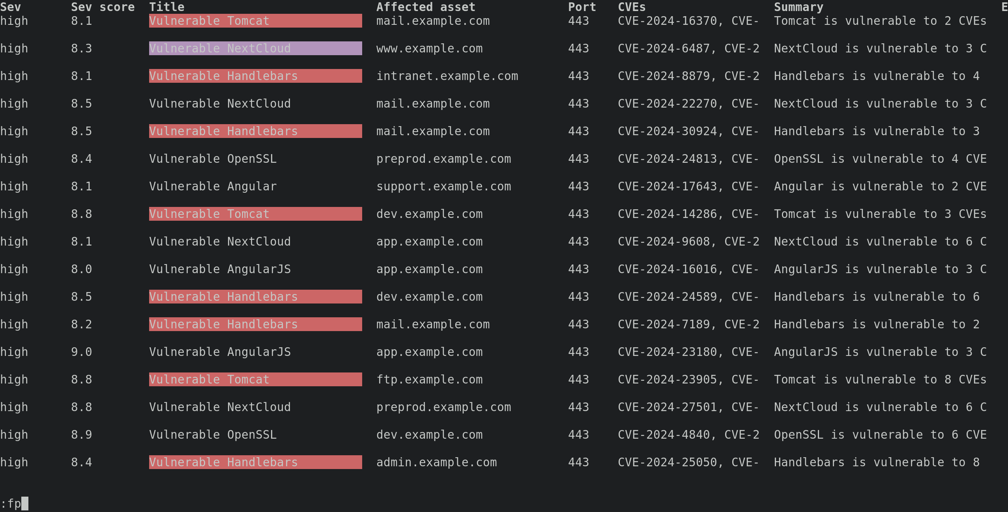1008x512 pixels.
Task: Click support.example.com in Affected asset column
Action: click(443, 186)
